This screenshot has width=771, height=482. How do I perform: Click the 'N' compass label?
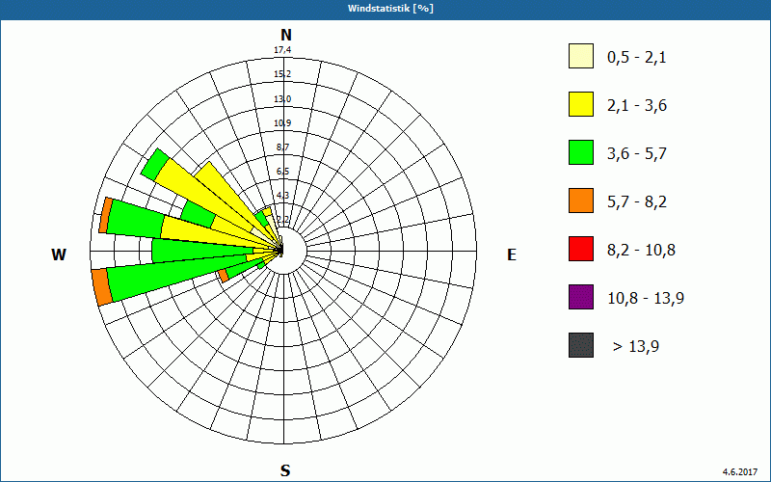tap(285, 35)
